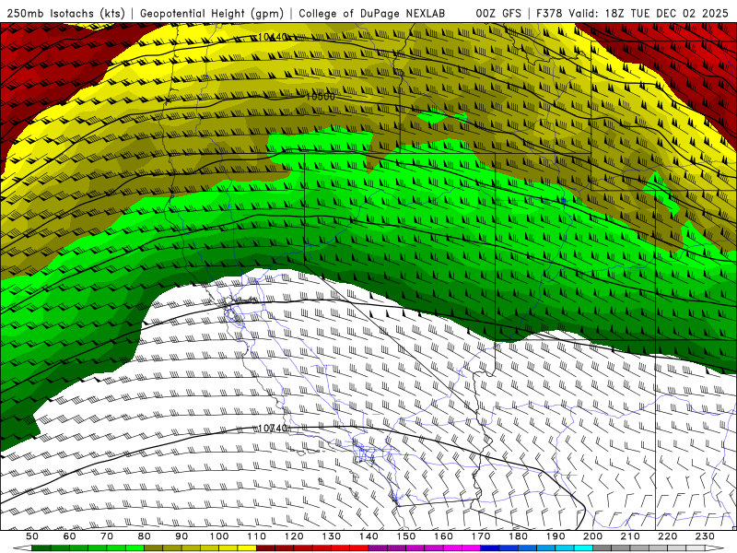Click the dark green swatch under 50 on the legend
This screenshot has height=553, width=737.
pos(41,548)
